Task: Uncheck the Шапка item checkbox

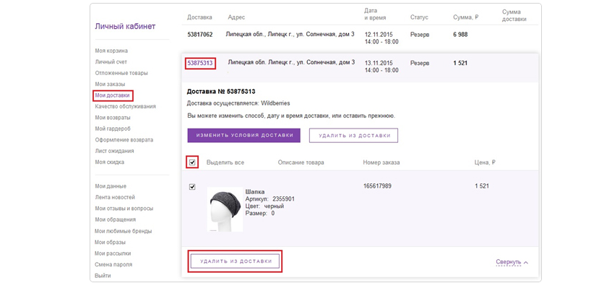Action: tap(192, 187)
